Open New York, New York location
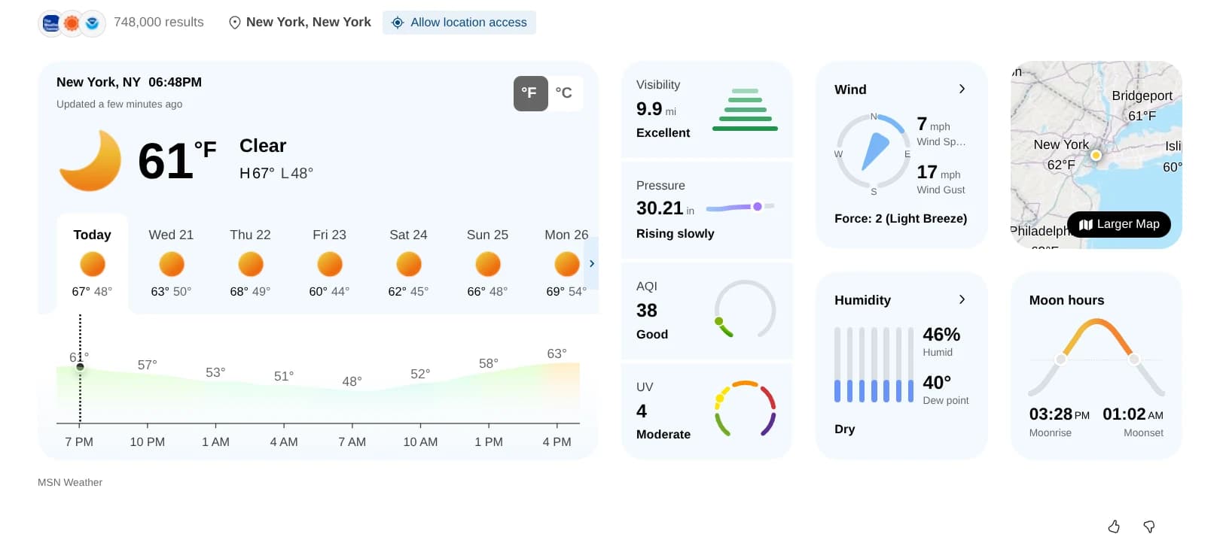Image resolution: width=1220 pixels, height=534 pixels. [308, 23]
